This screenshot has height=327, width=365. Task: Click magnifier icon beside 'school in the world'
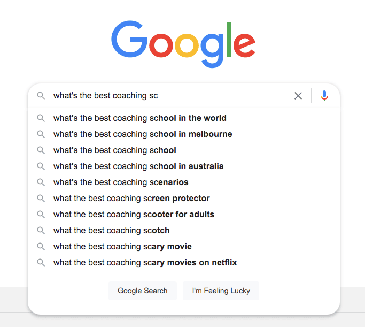coord(41,118)
